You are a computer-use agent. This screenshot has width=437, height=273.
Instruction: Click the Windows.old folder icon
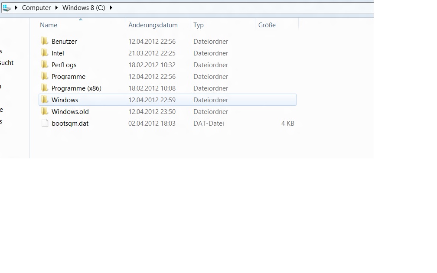tap(45, 111)
